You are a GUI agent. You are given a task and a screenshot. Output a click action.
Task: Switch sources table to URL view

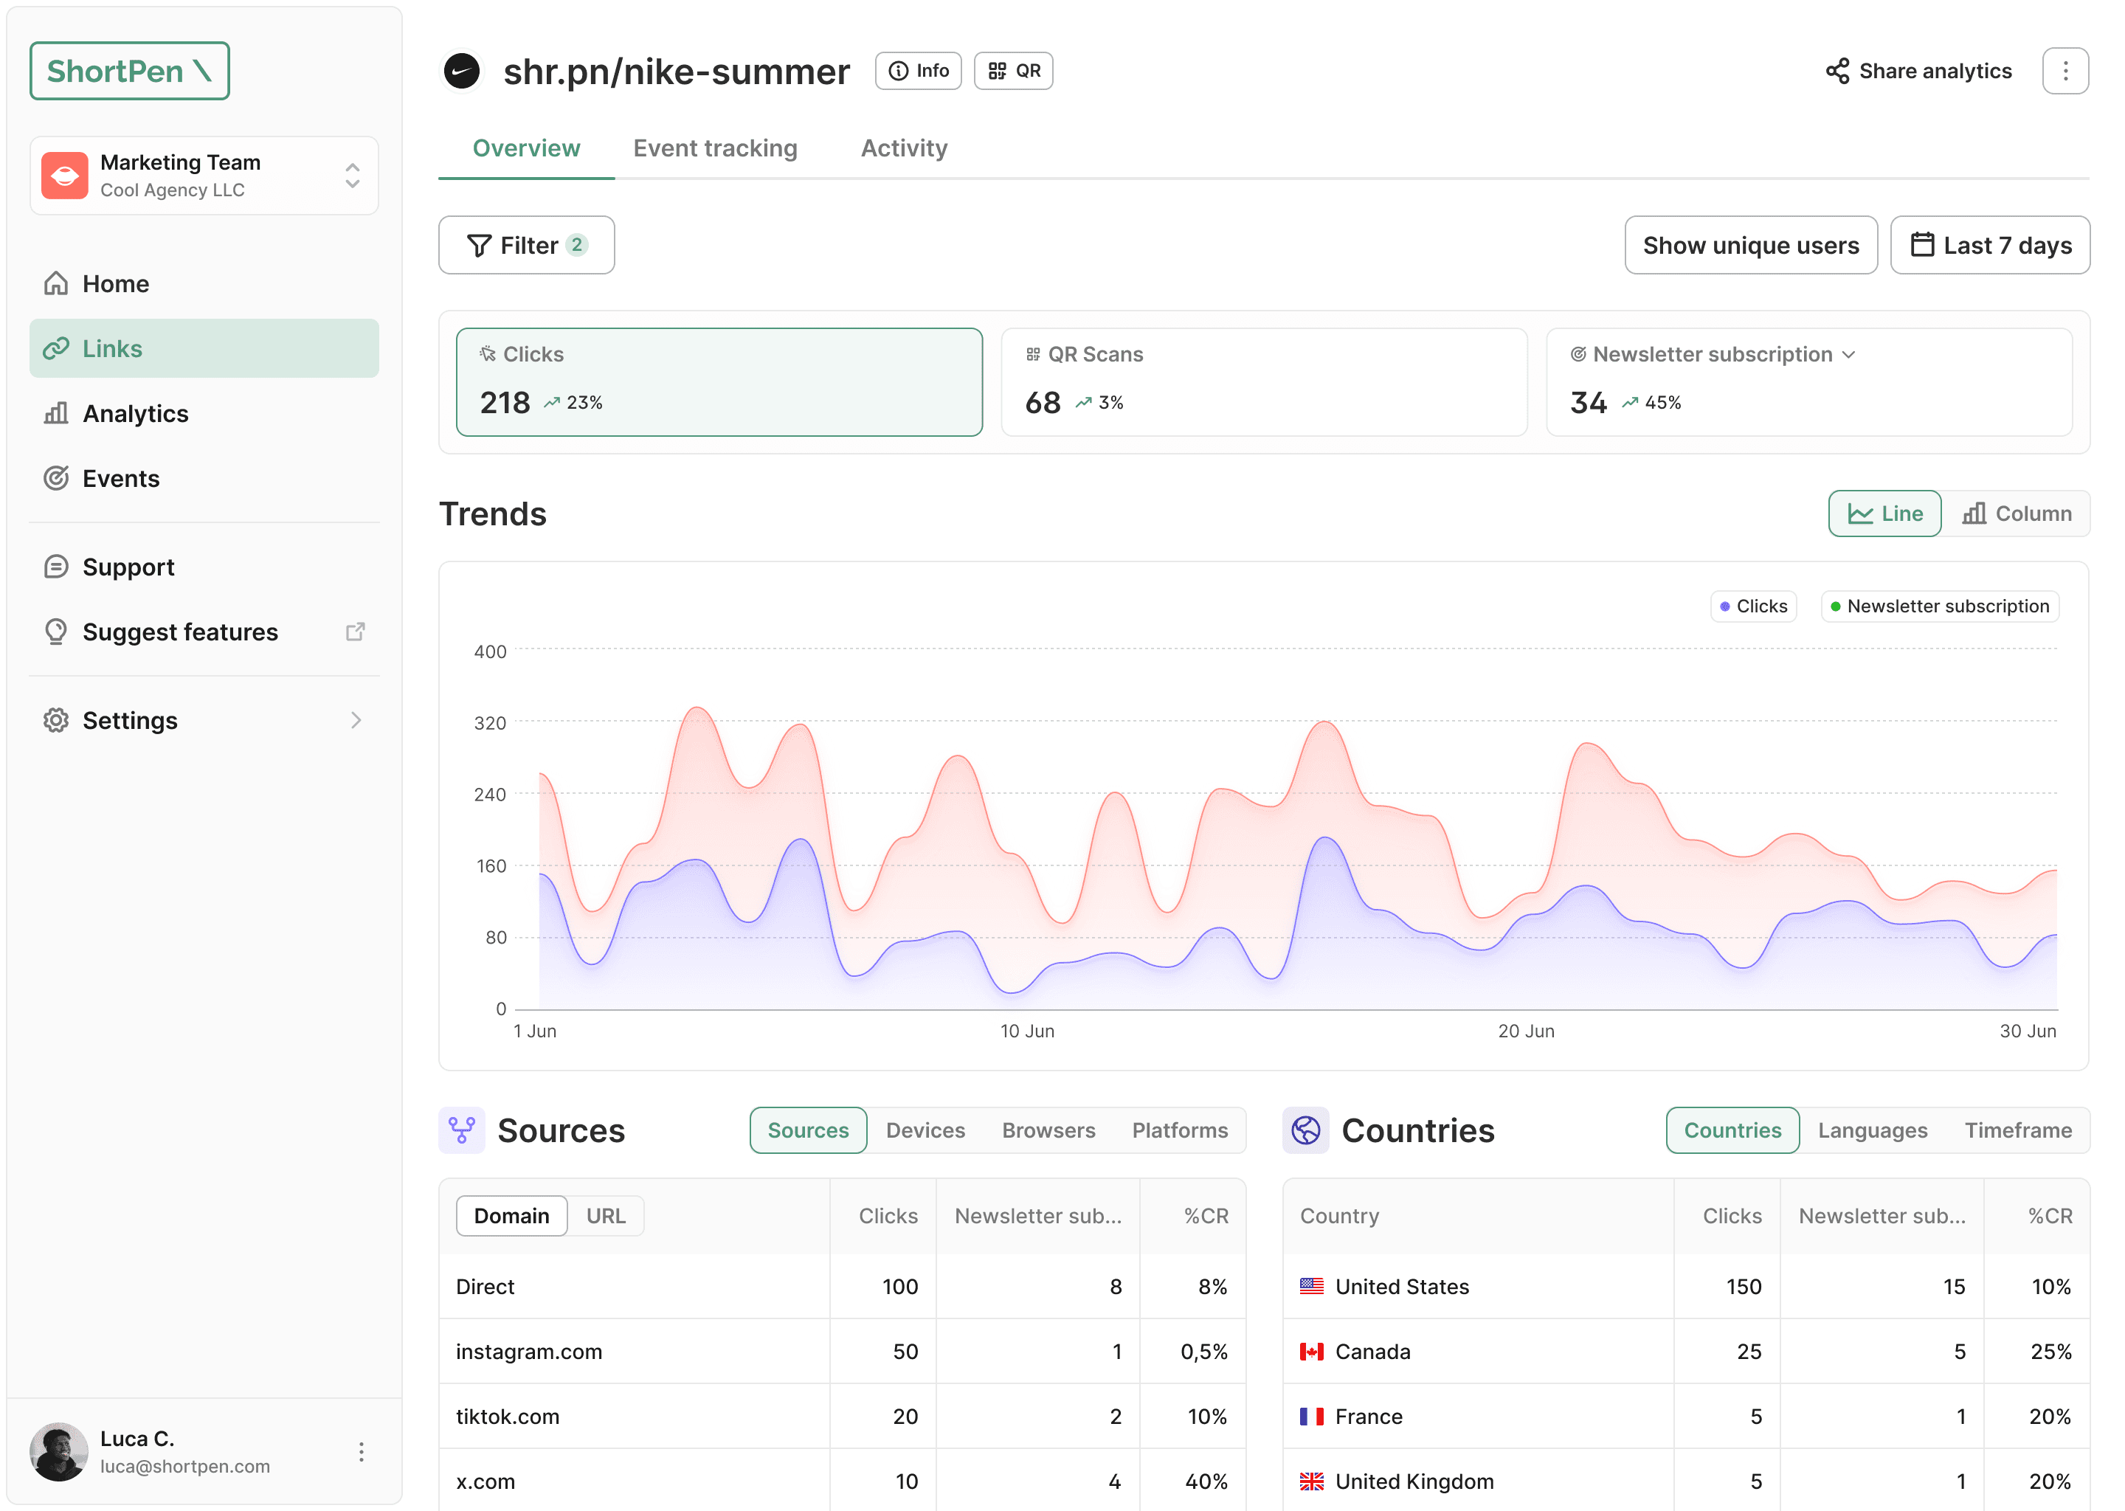pyautogui.click(x=607, y=1215)
